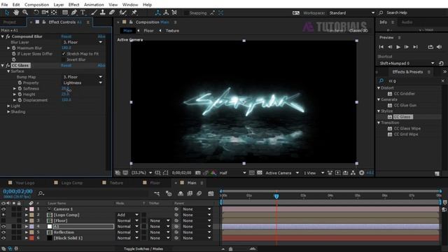Open the Bump Map dropdown
Image resolution: width=448 pixels, height=252 pixels.
click(83, 77)
